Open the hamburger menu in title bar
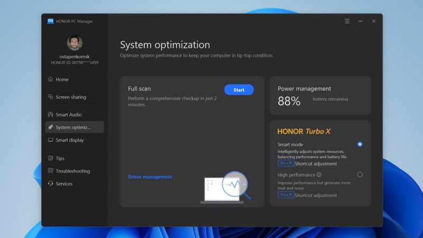This screenshot has width=423, height=238. (347, 21)
